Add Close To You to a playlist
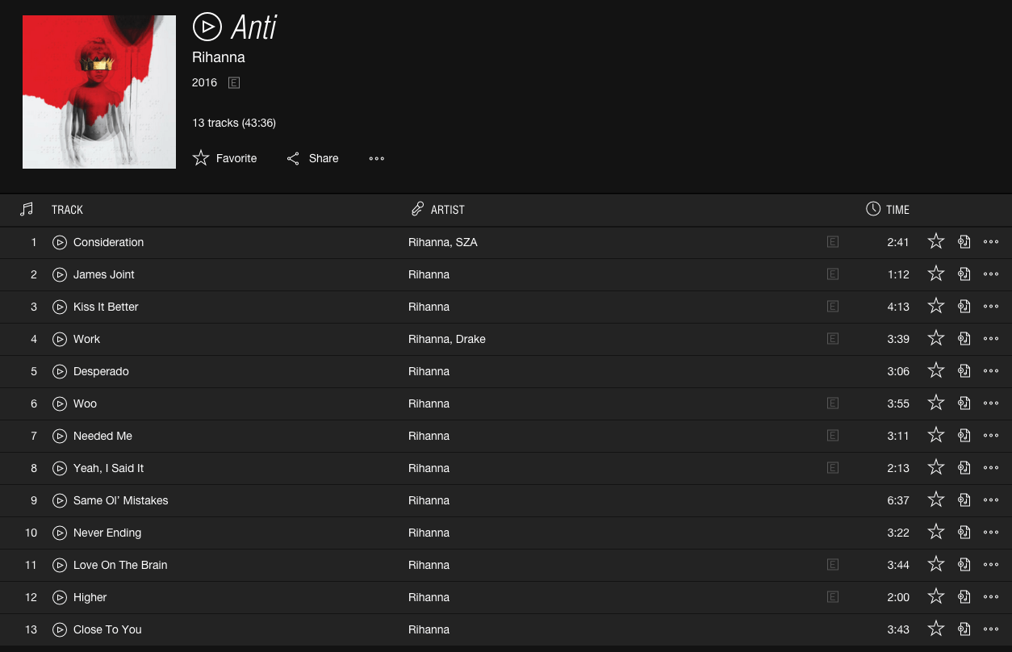The width and height of the screenshot is (1012, 652). [x=964, y=629]
